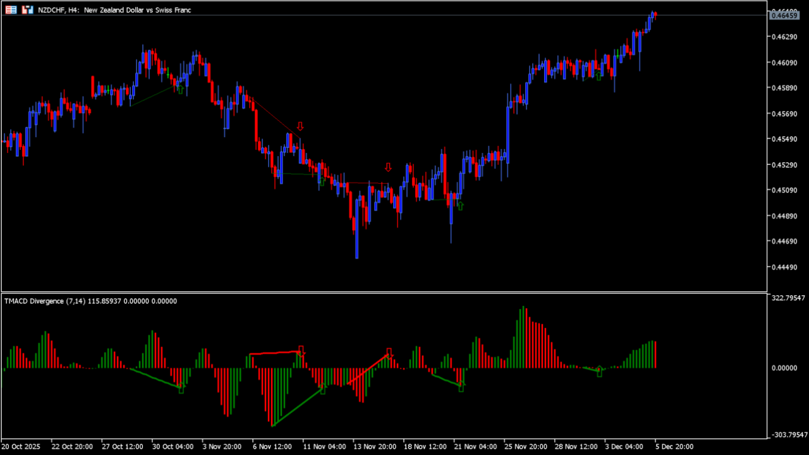Screen dimensions: 809x455
Task: Select the 5 Dec 20:00 label on the time axis
Action: (674, 446)
